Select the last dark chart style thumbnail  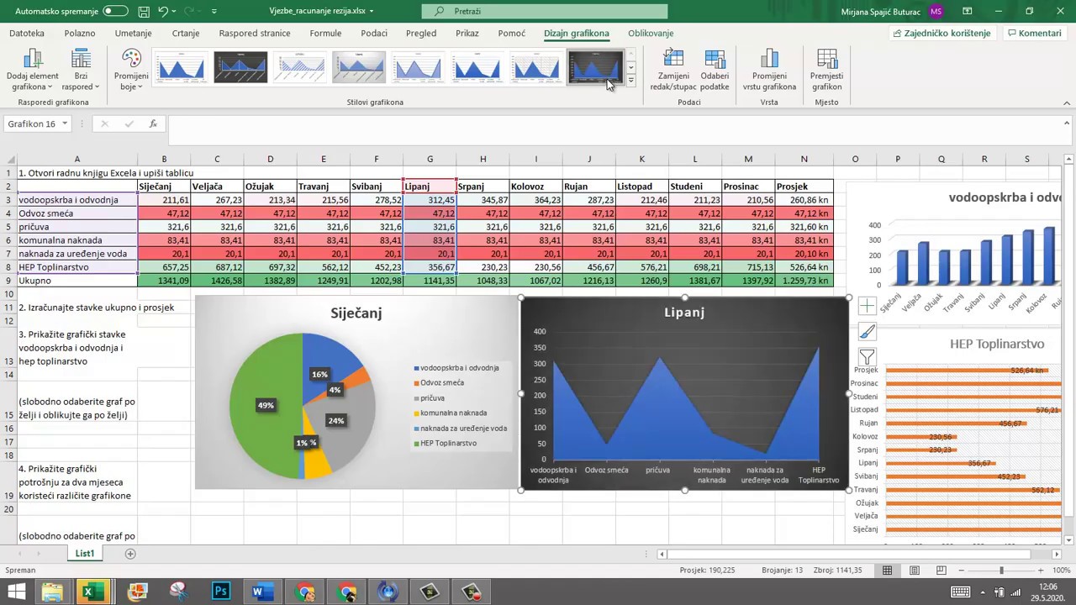click(595, 67)
